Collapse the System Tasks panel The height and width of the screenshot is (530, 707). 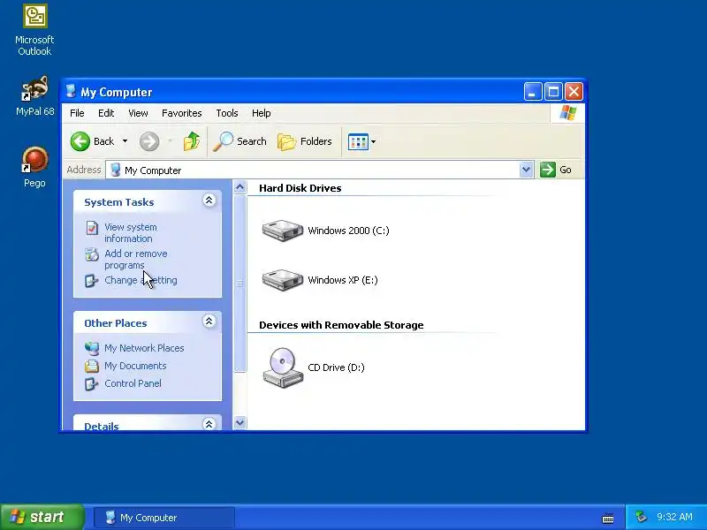209,201
